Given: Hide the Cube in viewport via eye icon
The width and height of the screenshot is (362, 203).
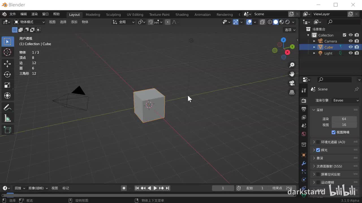Looking at the screenshot, I should point(351,47).
